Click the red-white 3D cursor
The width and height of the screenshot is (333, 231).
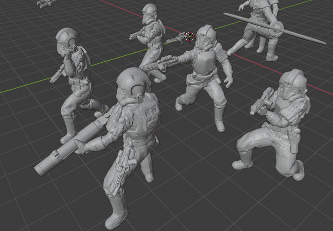[x=190, y=36]
